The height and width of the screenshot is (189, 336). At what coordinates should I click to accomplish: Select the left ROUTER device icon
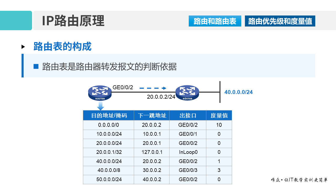[x=99, y=92]
